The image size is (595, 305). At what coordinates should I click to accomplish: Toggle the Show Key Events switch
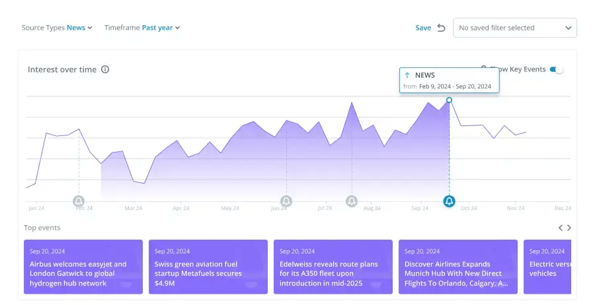(x=557, y=69)
